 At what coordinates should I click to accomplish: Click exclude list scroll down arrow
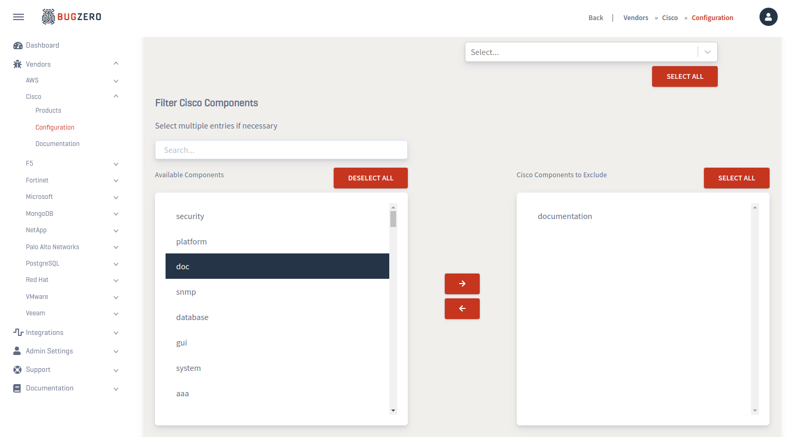755,411
